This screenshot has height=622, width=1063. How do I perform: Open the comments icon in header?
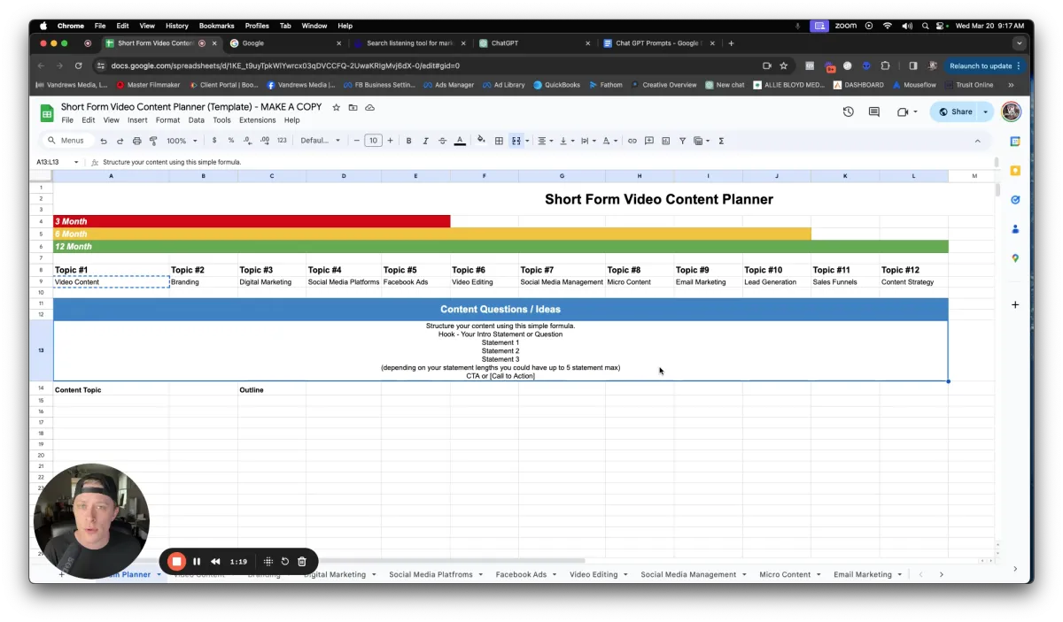point(873,111)
